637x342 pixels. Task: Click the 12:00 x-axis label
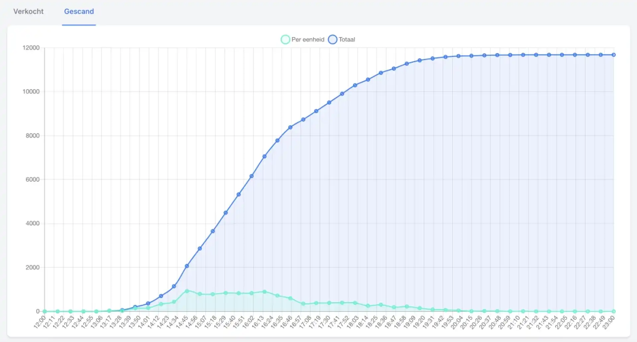coord(39,322)
